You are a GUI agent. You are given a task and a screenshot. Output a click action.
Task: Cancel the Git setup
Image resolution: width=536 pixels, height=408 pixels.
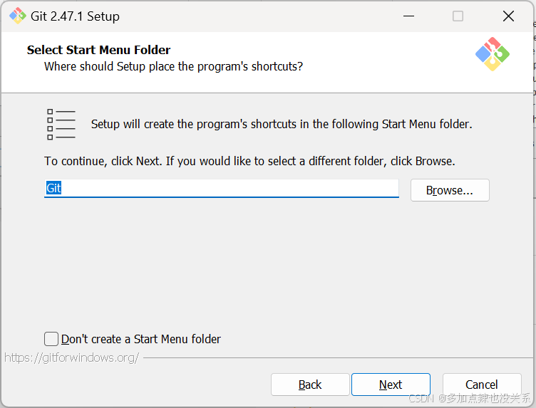pyautogui.click(x=482, y=385)
